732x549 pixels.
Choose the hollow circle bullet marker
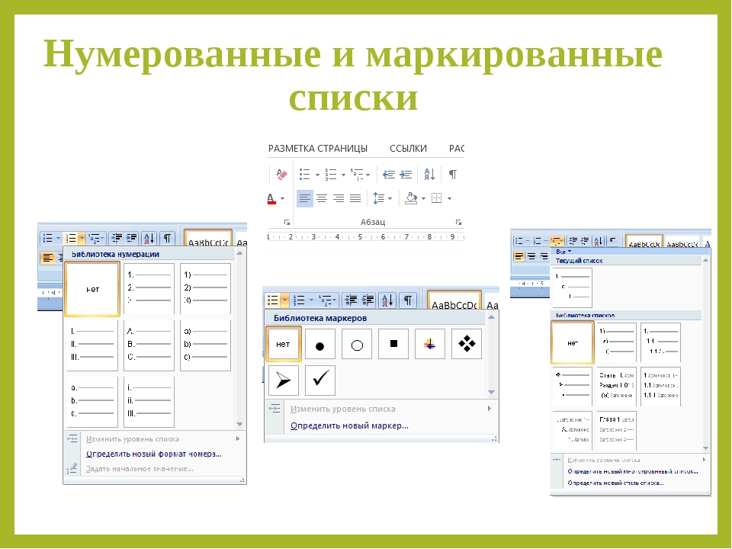[357, 344]
